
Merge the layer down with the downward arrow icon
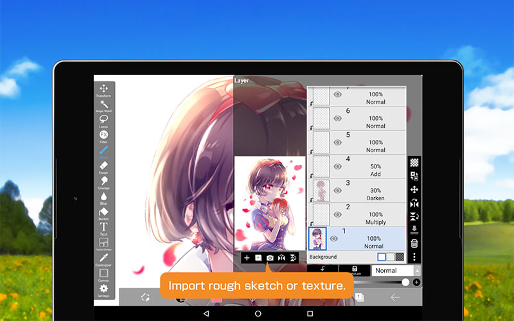pyautogui.click(x=414, y=230)
